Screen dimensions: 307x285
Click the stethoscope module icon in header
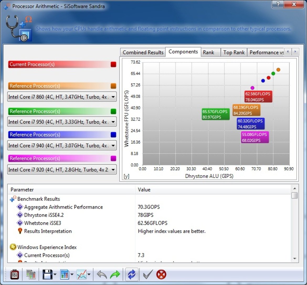coord(19,28)
